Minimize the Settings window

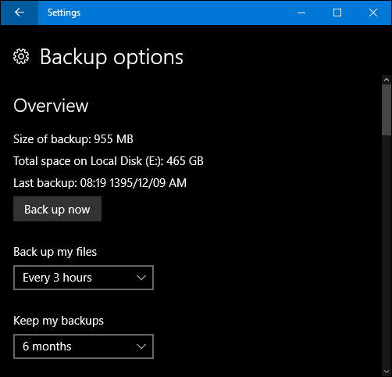[x=301, y=13]
